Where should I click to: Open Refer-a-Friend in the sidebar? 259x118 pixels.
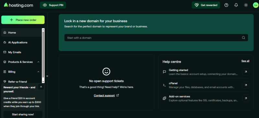tap(21, 81)
